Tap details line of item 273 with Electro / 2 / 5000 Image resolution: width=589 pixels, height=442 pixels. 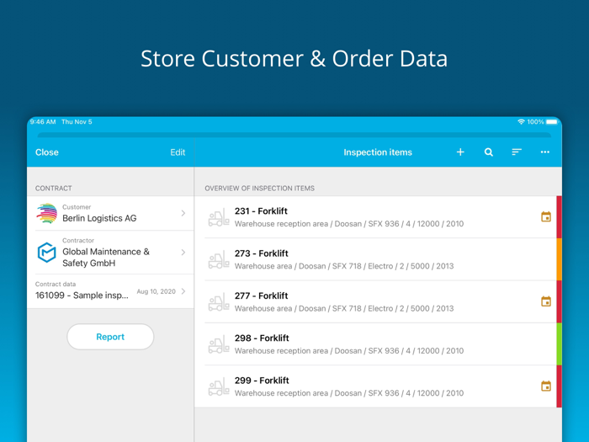point(344,266)
